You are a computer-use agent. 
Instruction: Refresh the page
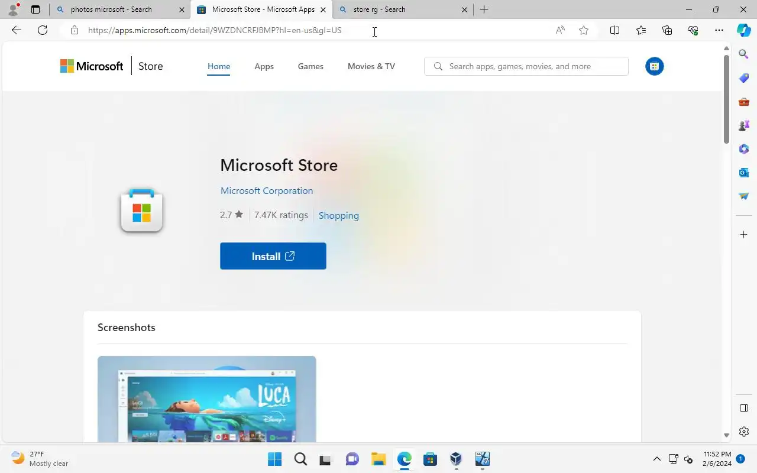click(x=43, y=30)
